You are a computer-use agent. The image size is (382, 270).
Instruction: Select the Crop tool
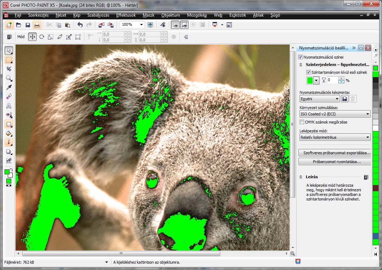tap(9, 69)
